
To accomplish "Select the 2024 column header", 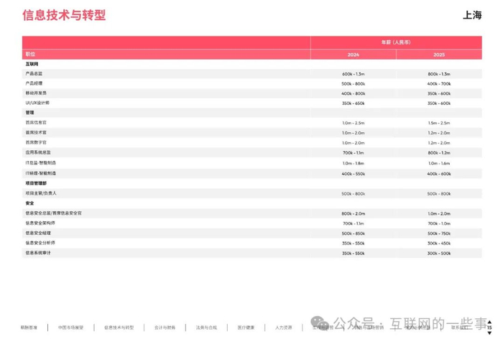I will pos(354,55).
